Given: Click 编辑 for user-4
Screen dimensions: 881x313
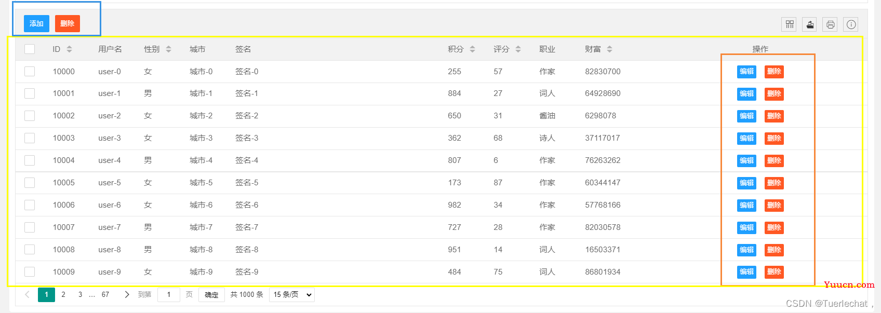Looking at the screenshot, I should [x=746, y=161].
